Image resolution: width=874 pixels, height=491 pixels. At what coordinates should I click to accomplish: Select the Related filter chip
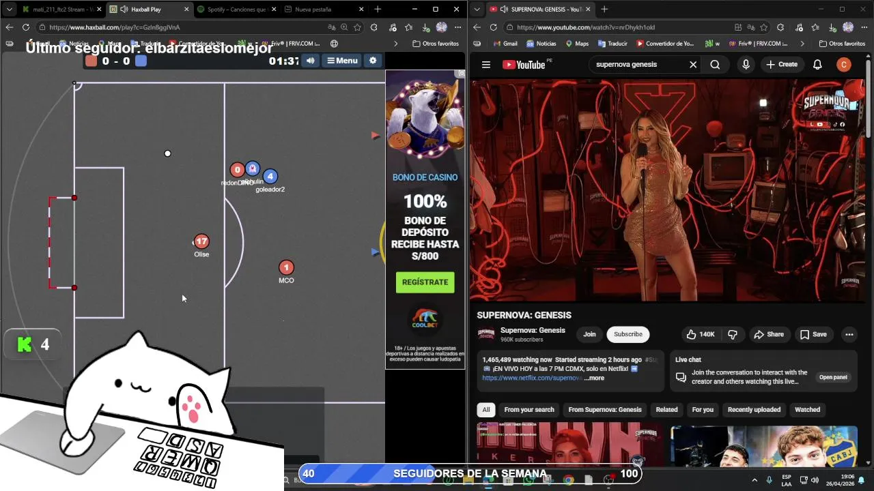[x=666, y=410]
